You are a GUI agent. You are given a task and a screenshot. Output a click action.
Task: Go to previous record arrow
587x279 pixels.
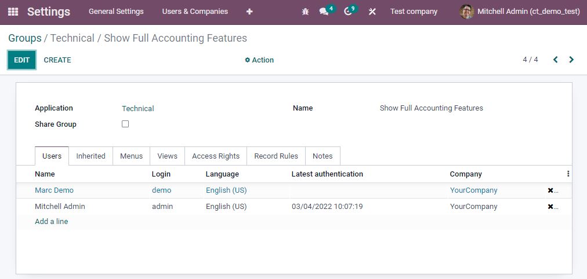pyautogui.click(x=556, y=60)
